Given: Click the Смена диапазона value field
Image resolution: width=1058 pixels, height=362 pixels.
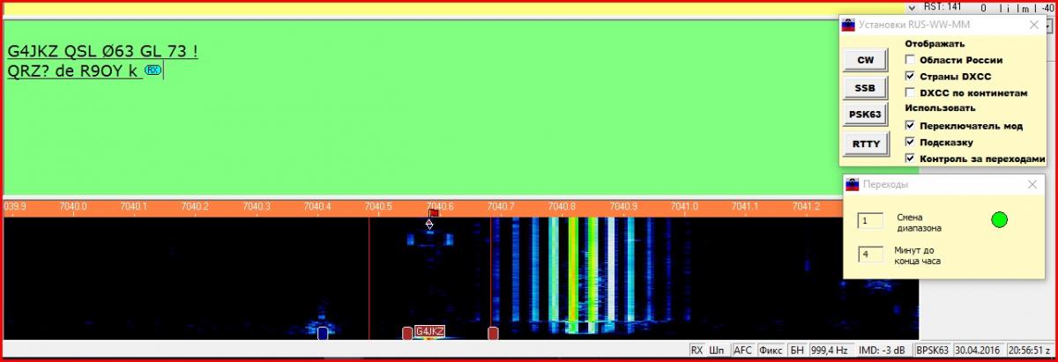Looking at the screenshot, I should [x=870, y=221].
